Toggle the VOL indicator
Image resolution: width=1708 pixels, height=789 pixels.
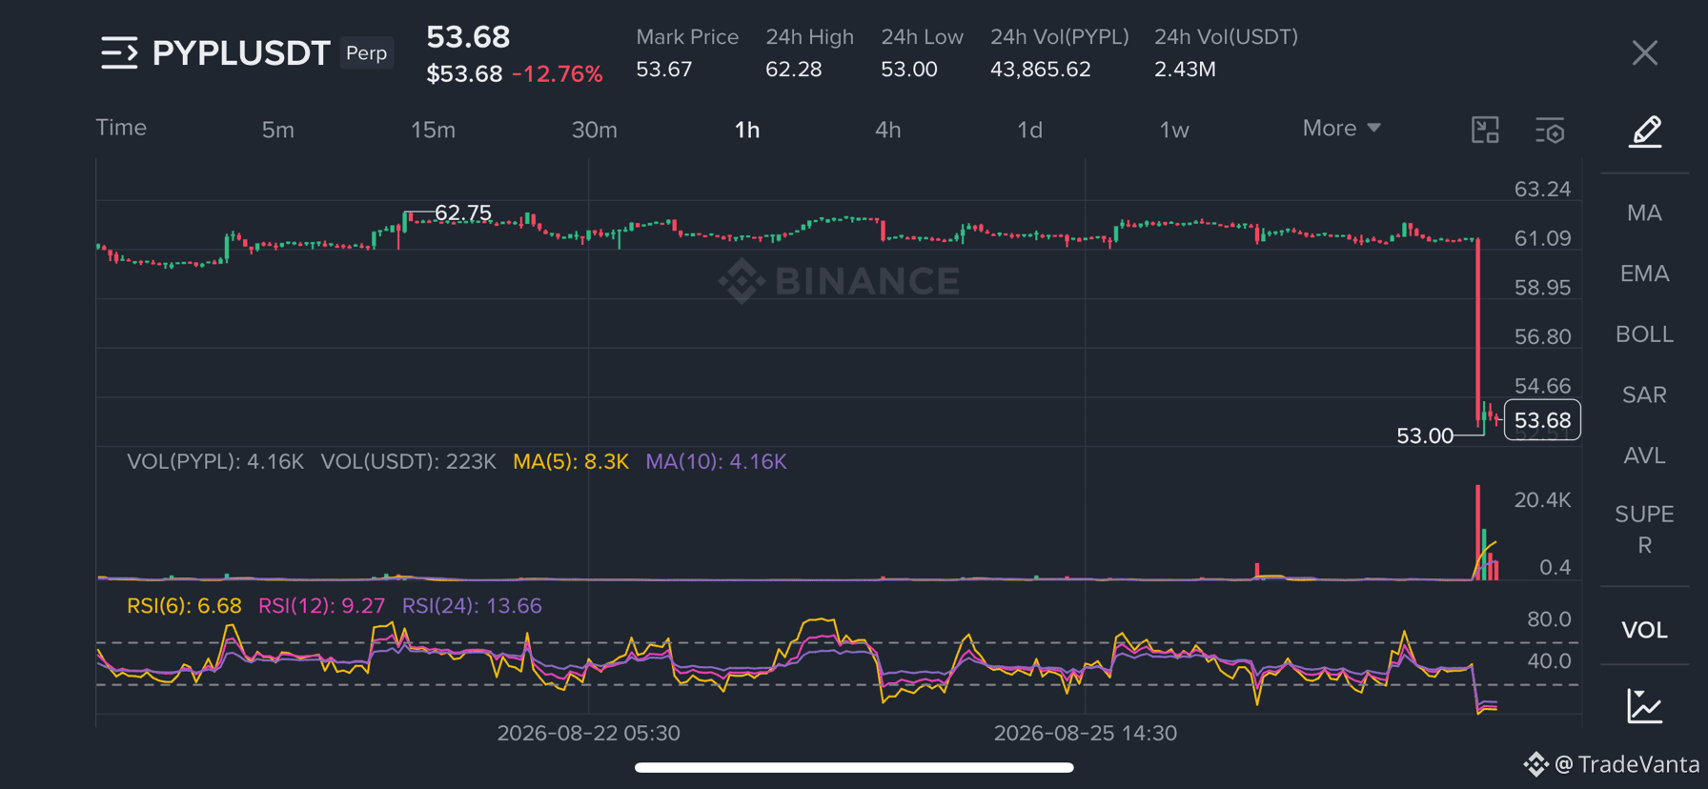tap(1644, 630)
